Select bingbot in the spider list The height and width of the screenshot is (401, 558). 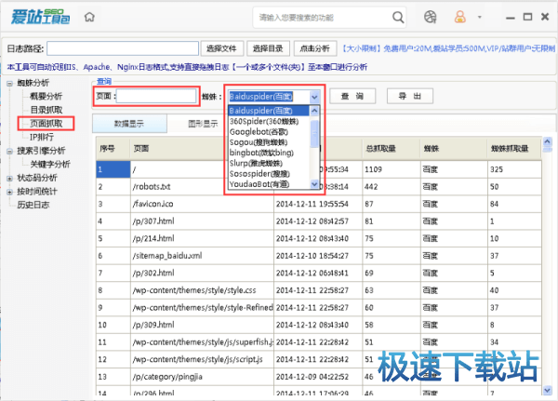pyautogui.click(x=269, y=153)
